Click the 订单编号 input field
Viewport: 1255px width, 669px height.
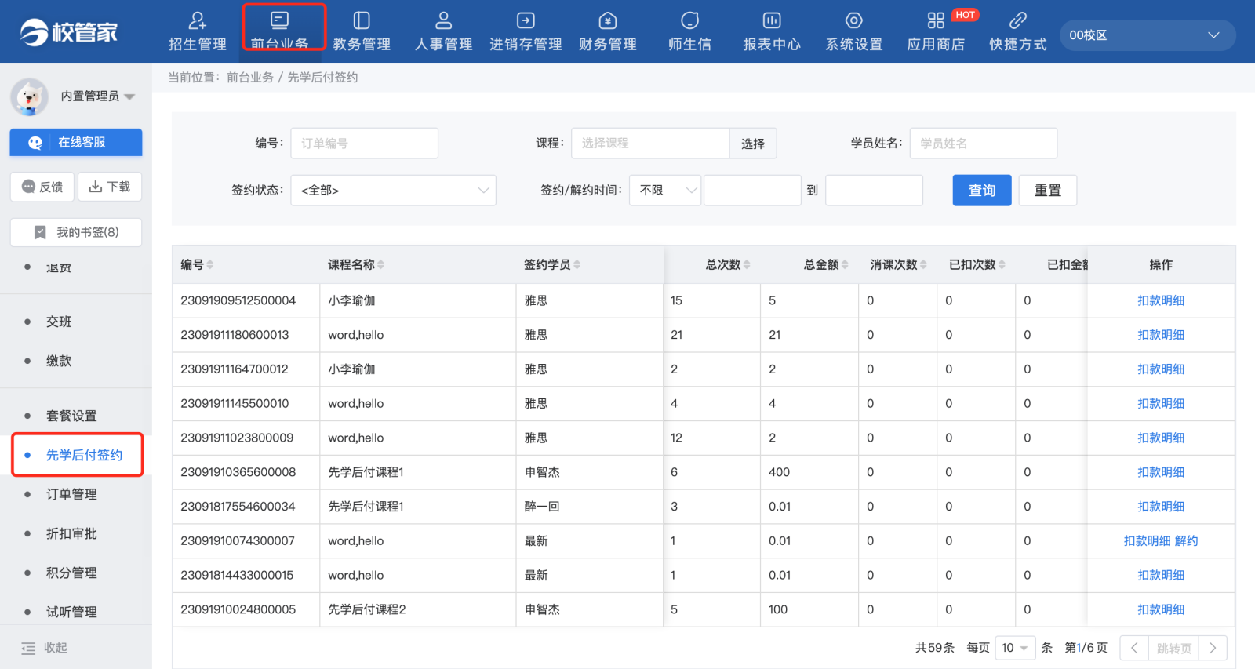click(364, 144)
